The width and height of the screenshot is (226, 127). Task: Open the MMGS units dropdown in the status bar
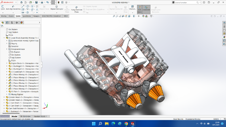(220, 119)
